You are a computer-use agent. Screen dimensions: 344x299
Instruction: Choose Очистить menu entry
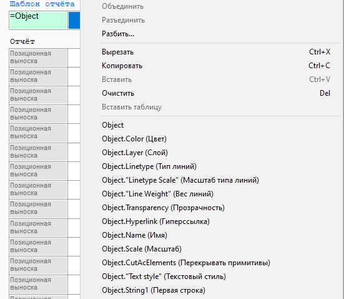pyautogui.click(x=220, y=93)
